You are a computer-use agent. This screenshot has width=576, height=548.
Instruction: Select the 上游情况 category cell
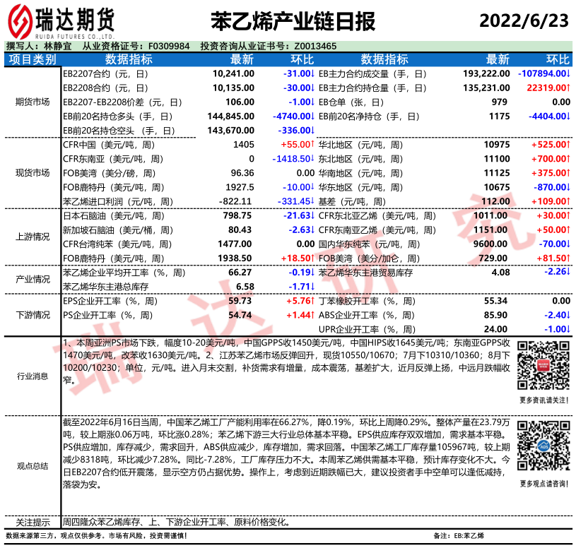click(x=32, y=237)
